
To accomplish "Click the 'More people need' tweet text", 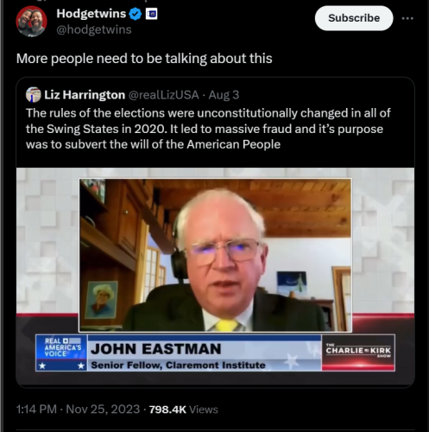I will coord(144,59).
